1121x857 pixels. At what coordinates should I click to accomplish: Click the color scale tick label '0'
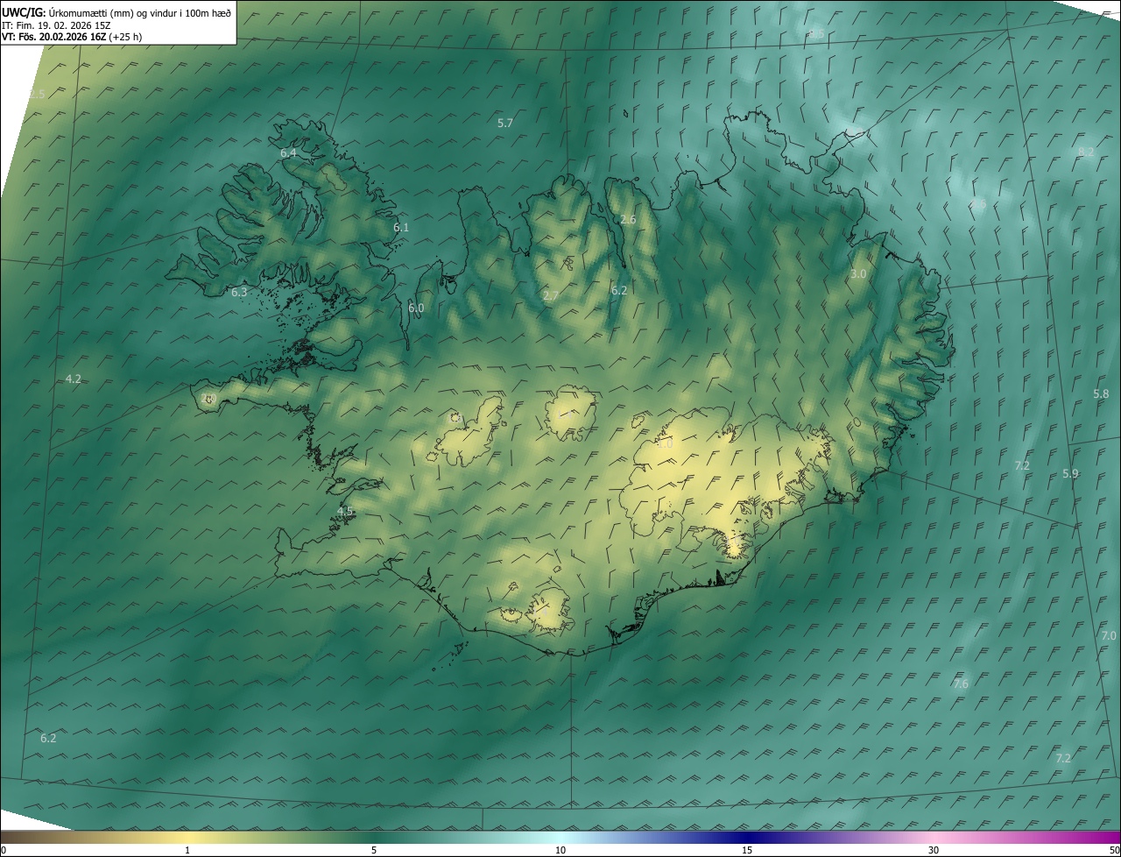(4, 851)
